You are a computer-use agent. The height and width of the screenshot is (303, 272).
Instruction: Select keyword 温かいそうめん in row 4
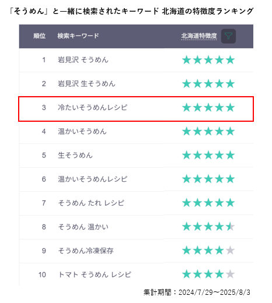tap(82, 131)
